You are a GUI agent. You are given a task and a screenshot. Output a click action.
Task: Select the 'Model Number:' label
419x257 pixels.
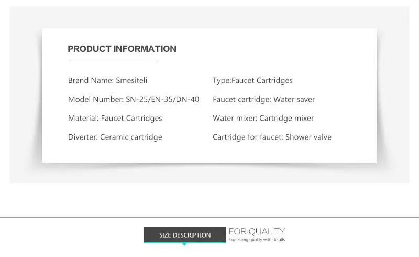(96, 100)
